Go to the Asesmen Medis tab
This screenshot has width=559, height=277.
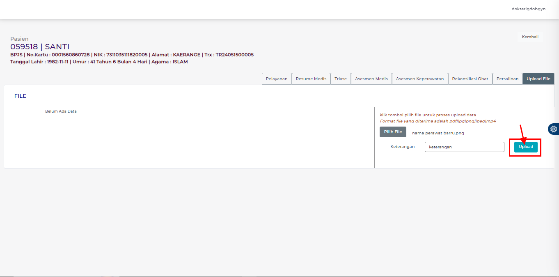[x=371, y=79]
